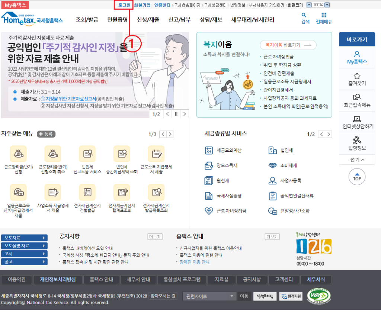Open 법인세 building icon

click(272, 151)
